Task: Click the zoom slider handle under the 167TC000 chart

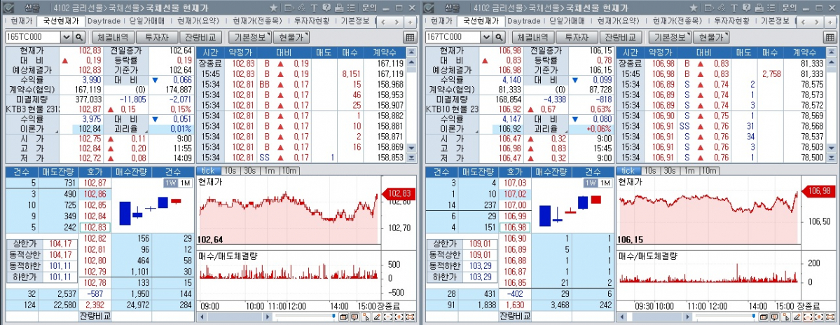Action: pos(754,316)
